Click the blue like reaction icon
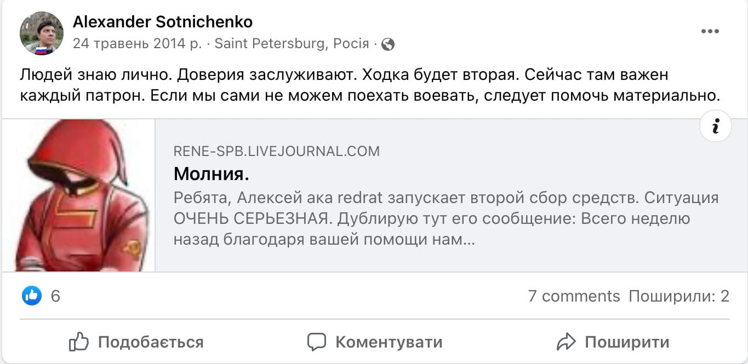 [32, 296]
